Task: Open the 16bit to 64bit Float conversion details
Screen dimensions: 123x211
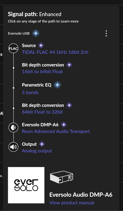Action: (42, 71)
